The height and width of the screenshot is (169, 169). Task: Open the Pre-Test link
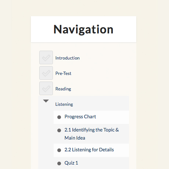point(63,73)
